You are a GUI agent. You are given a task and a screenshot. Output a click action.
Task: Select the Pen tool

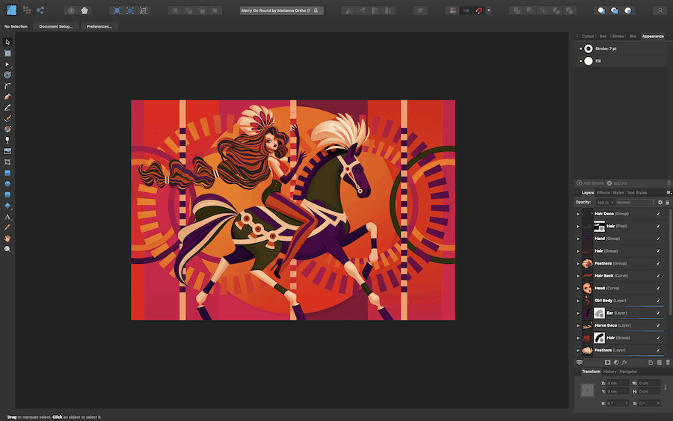[7, 96]
